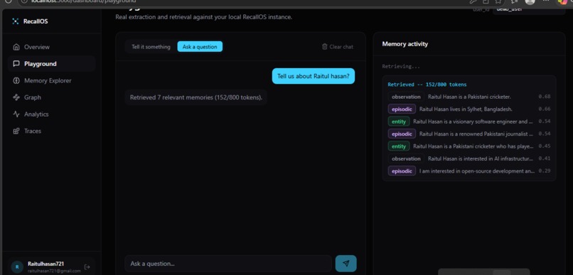The height and width of the screenshot is (275, 573).
Task: Switch to Tell it something mode
Action: (151, 47)
